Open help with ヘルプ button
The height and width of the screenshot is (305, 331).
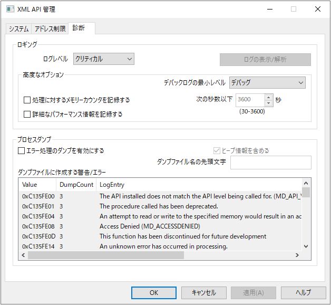click(303, 293)
